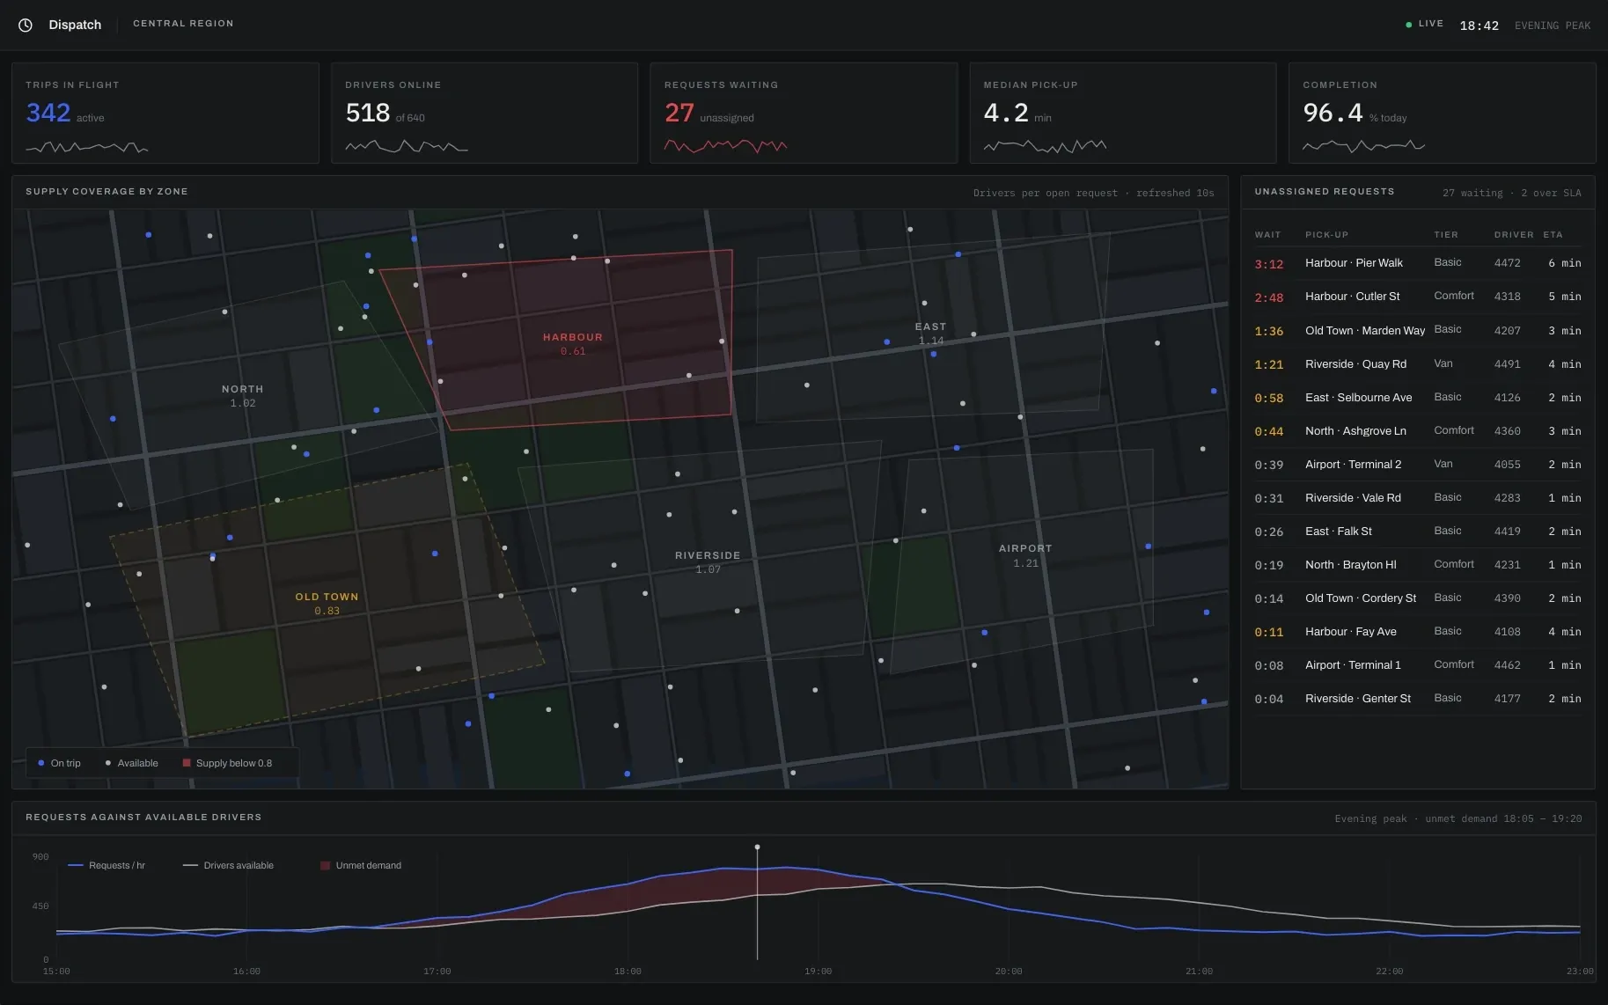Viewport: 1608px width, 1005px height.
Task: Select the North · Ashgrove Ln request
Action: [1418, 430]
